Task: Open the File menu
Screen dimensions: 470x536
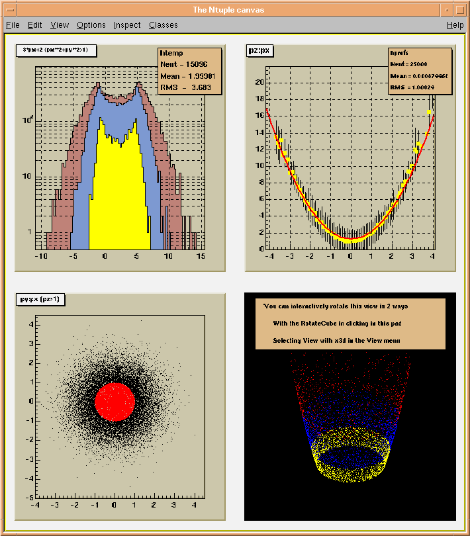Action: pyautogui.click(x=13, y=25)
